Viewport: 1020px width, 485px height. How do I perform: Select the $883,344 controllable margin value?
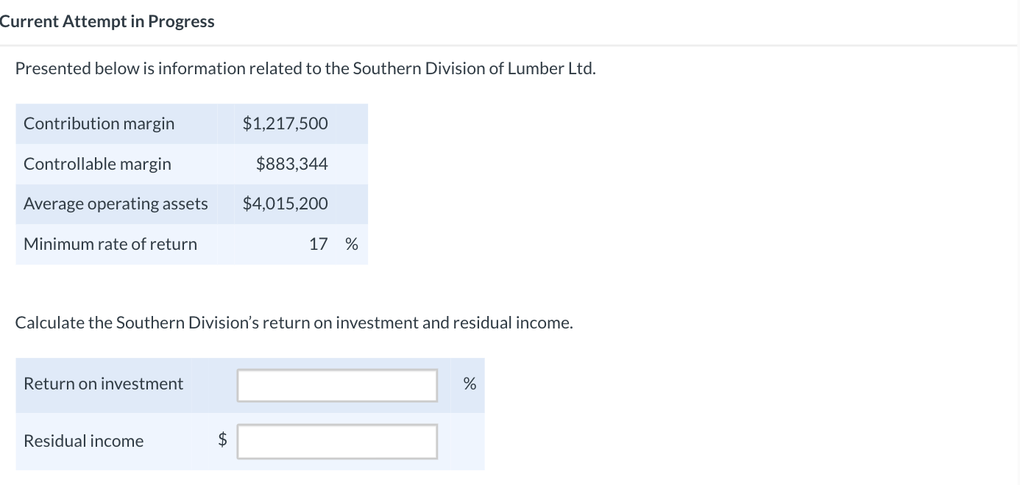[x=292, y=164]
